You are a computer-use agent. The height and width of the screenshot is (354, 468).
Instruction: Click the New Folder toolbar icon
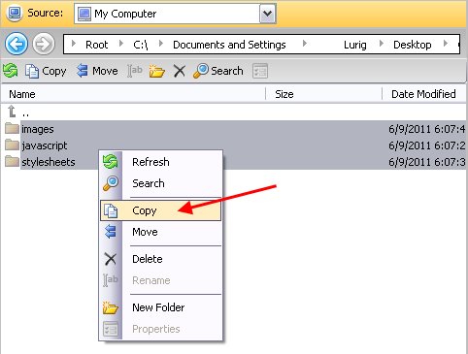pos(157,71)
